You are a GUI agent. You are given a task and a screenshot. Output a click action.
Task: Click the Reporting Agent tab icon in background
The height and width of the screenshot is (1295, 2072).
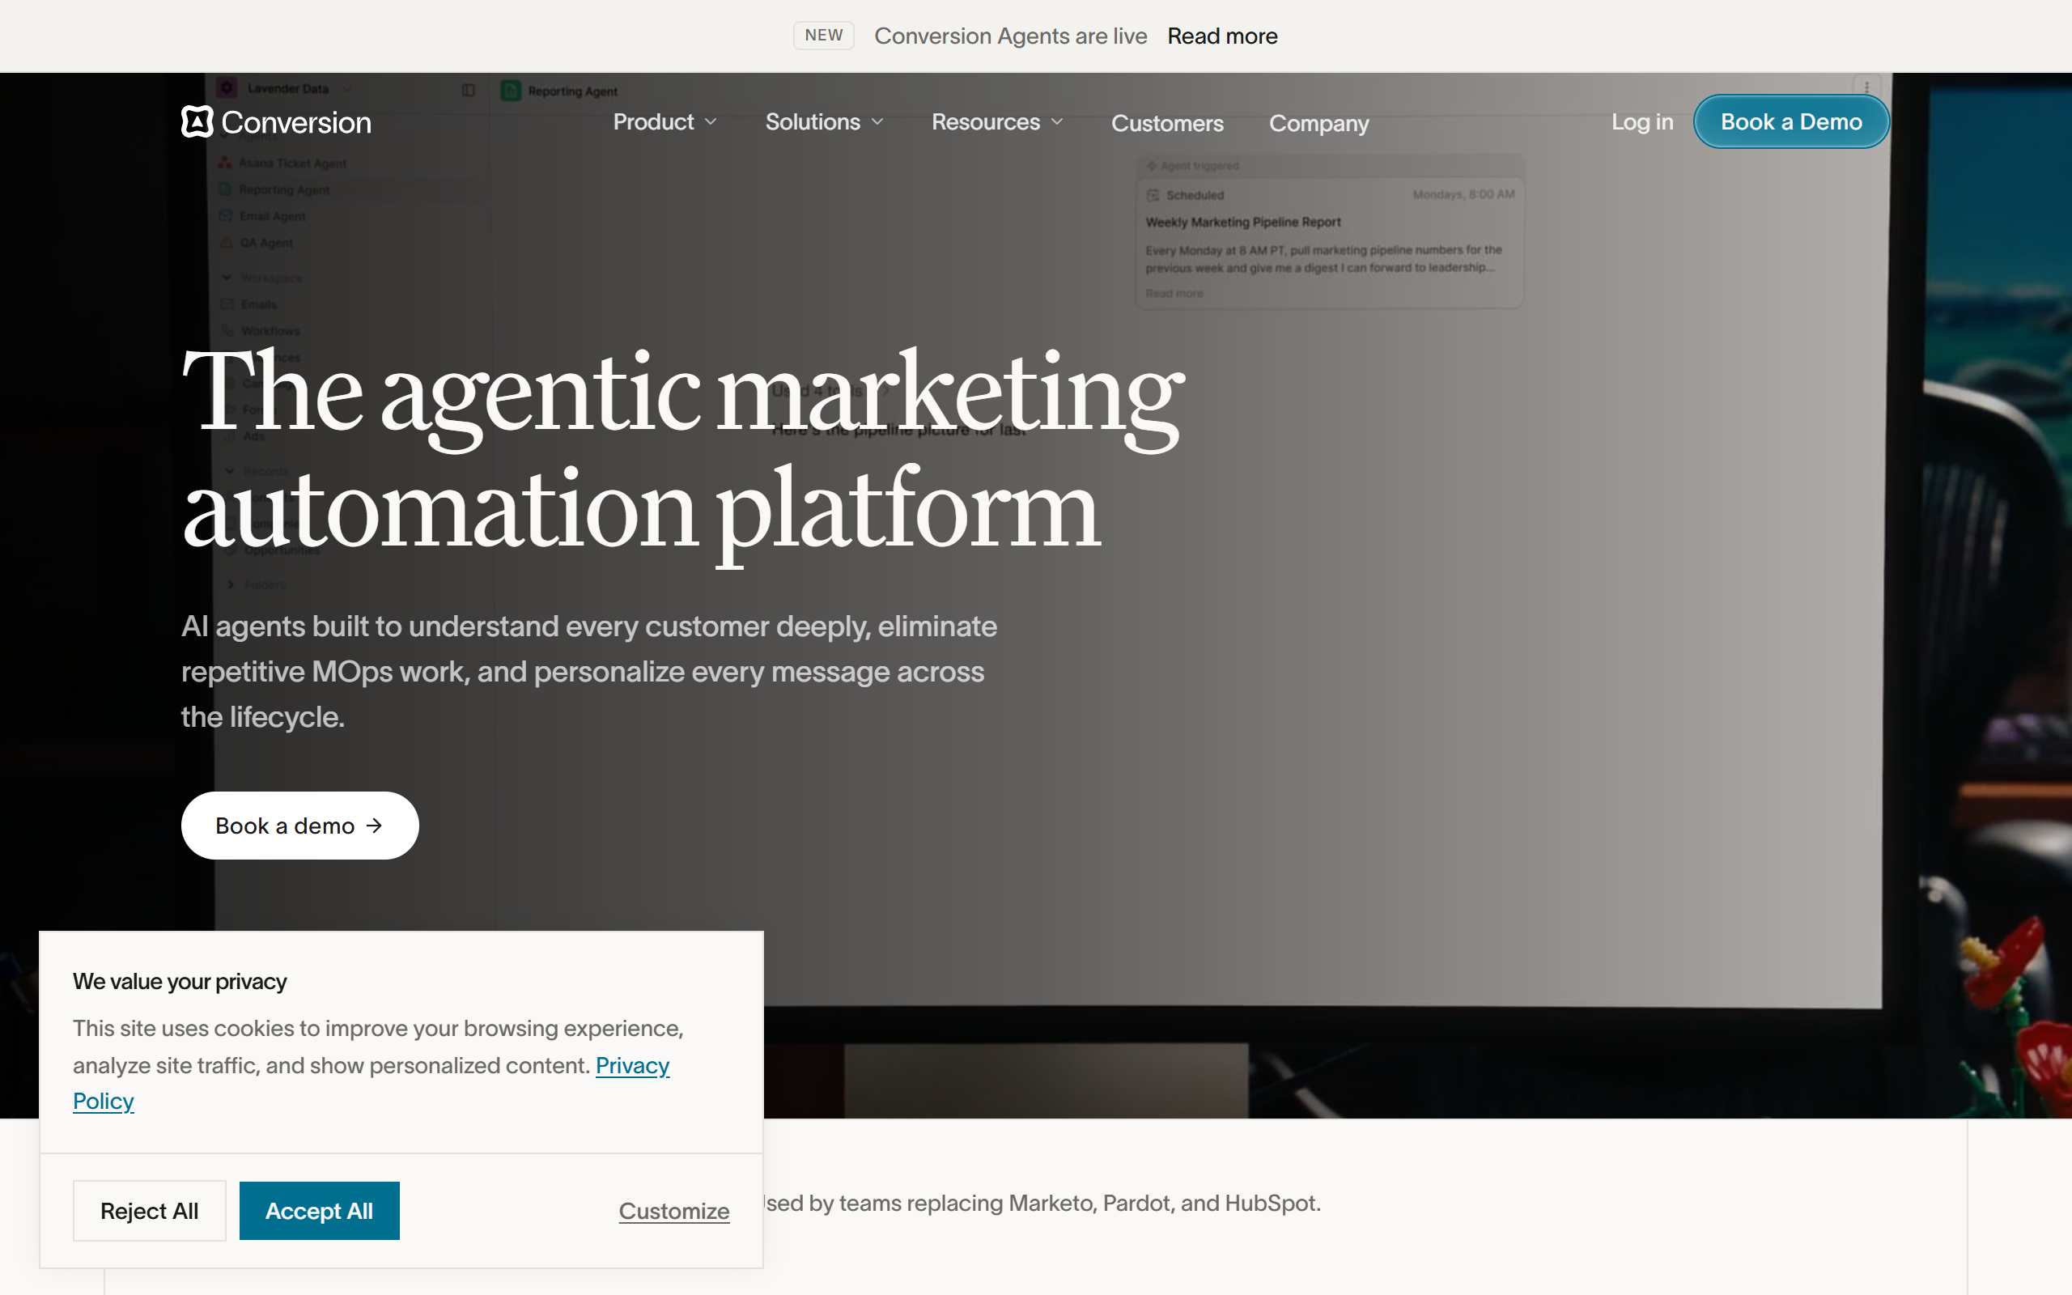click(512, 91)
